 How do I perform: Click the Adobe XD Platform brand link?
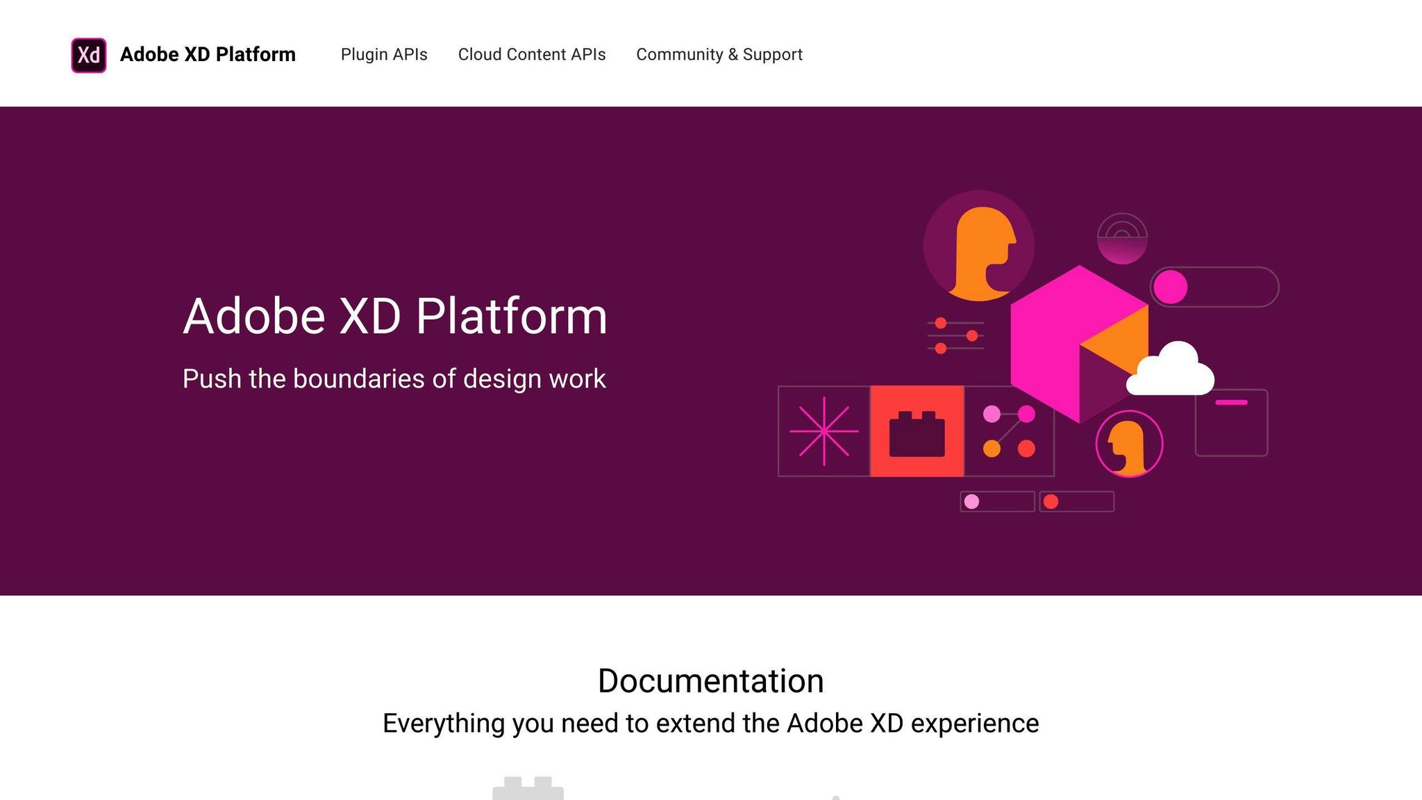(x=208, y=54)
